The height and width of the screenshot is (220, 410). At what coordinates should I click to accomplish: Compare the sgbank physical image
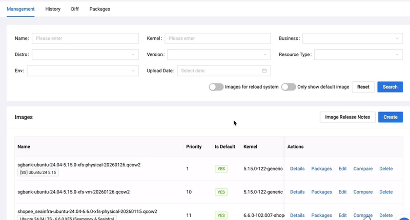click(x=363, y=169)
